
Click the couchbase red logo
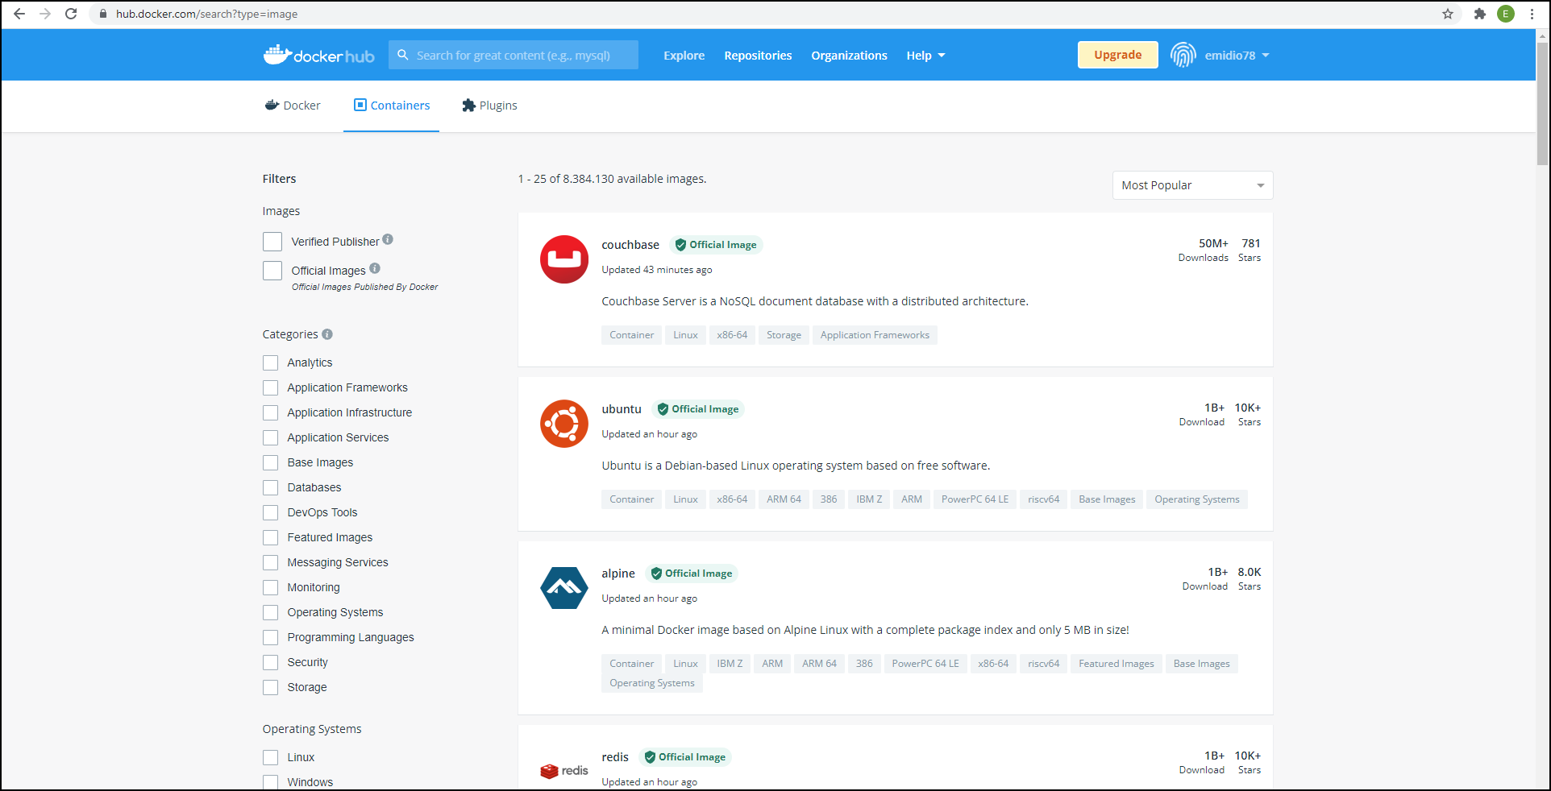[x=563, y=259]
